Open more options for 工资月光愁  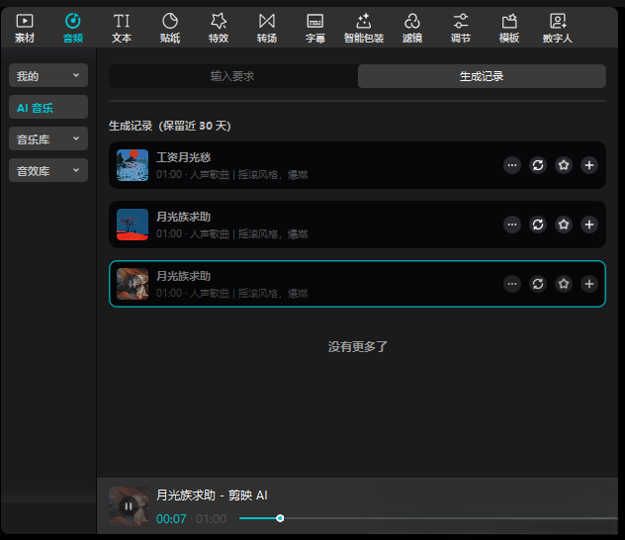coord(512,165)
